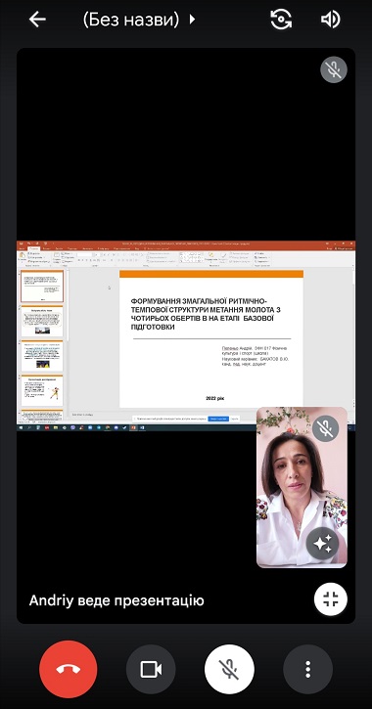Tap the muted mic badge on presentation tile

coord(334,69)
